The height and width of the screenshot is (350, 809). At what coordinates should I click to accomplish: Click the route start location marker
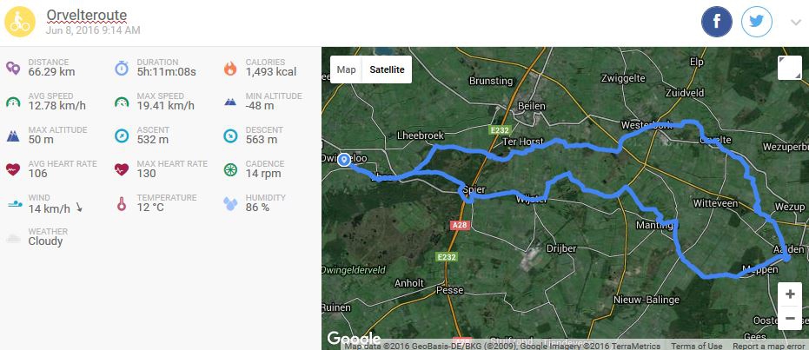click(x=344, y=161)
